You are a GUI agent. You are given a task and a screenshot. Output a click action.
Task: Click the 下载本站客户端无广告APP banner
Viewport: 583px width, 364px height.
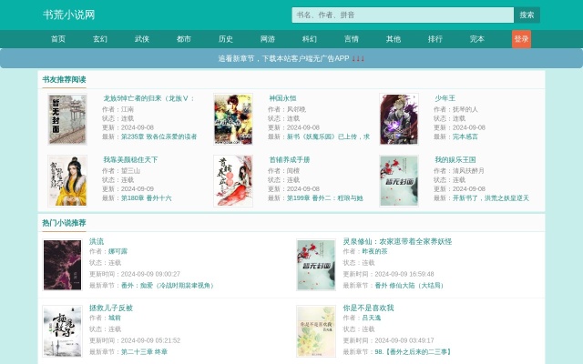(x=291, y=58)
